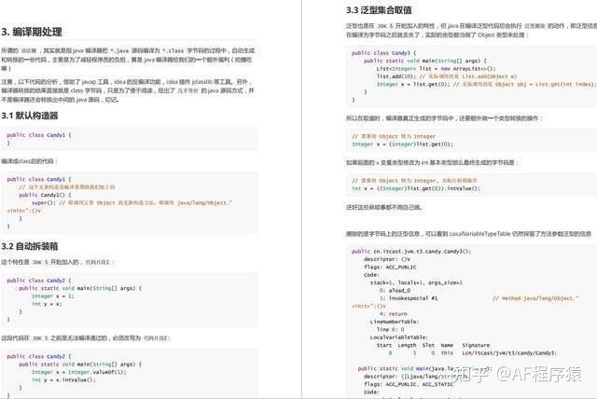Click the code line "int y = x;"

47,304
